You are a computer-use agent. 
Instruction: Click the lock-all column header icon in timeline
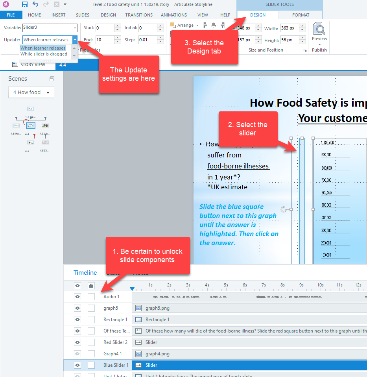[x=91, y=286]
